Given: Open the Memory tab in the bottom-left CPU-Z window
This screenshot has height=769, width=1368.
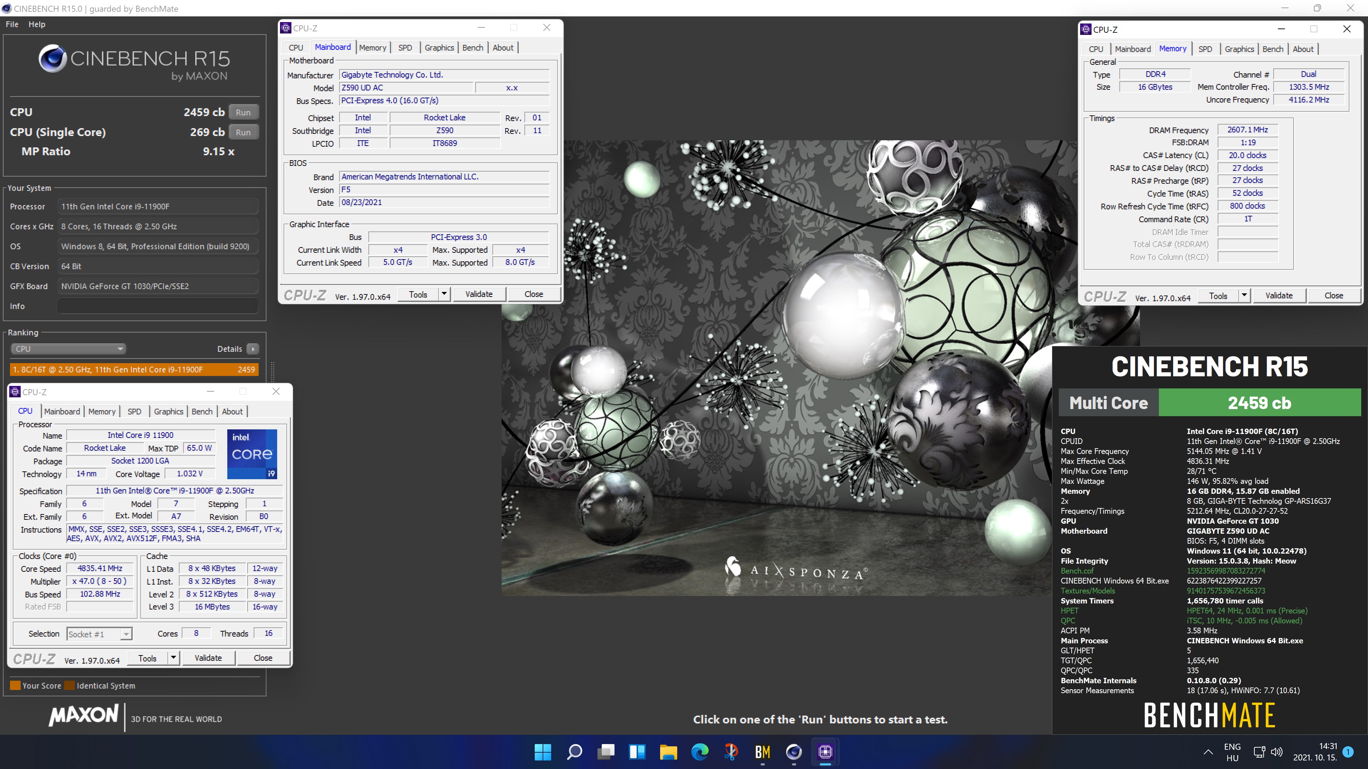Looking at the screenshot, I should coord(102,411).
